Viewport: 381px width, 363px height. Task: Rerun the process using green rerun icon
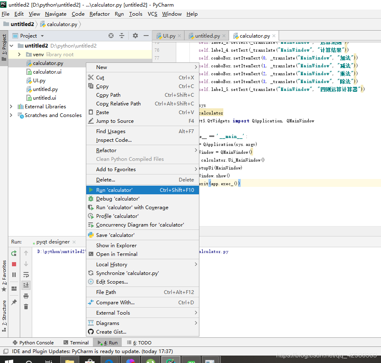coord(14,253)
